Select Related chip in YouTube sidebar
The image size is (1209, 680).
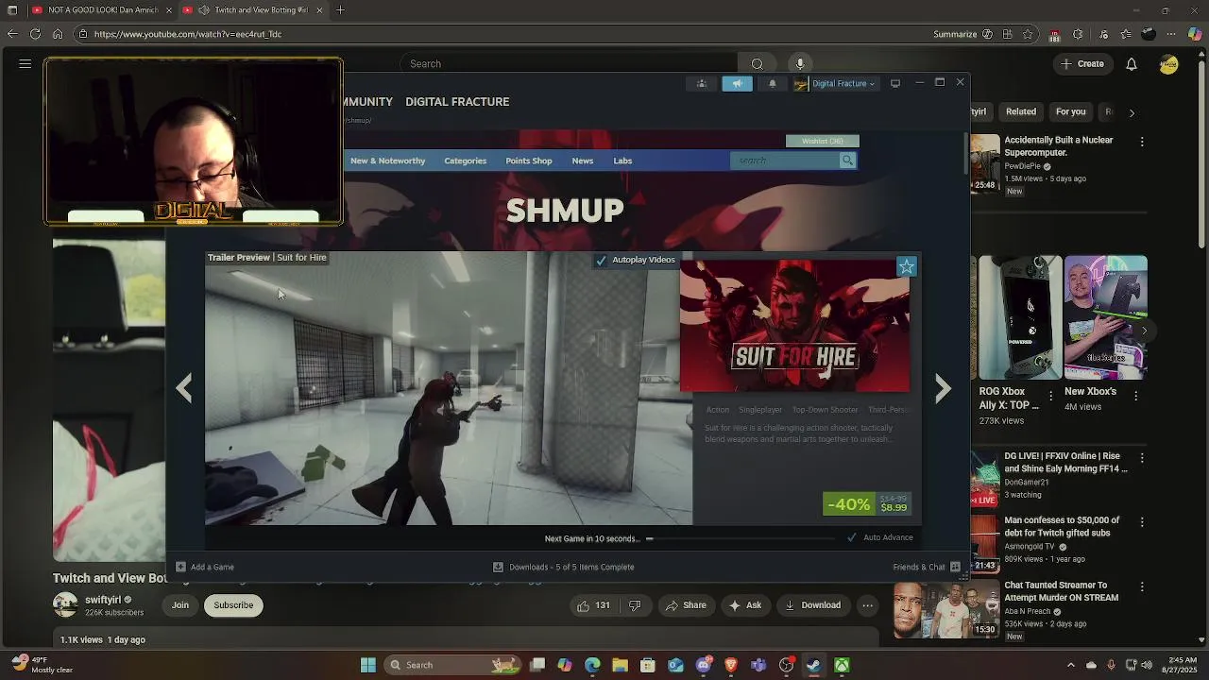coord(1021,111)
